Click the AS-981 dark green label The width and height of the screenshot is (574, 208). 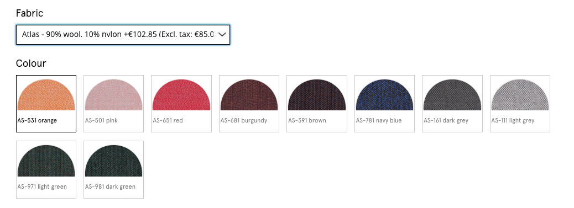click(x=110, y=186)
